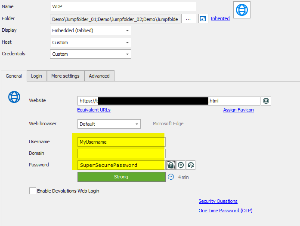Open the Credentials dropdown
The width and height of the screenshot is (300, 226).
click(90, 54)
